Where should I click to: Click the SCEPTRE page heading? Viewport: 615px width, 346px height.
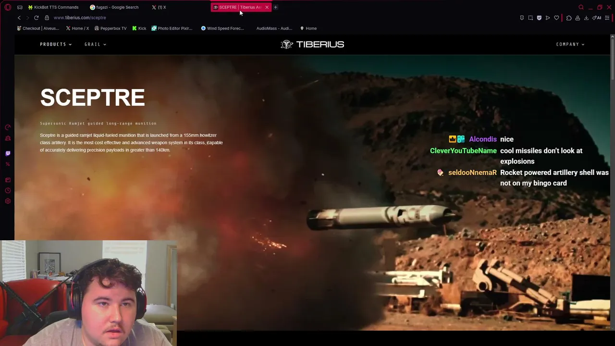[x=92, y=98]
